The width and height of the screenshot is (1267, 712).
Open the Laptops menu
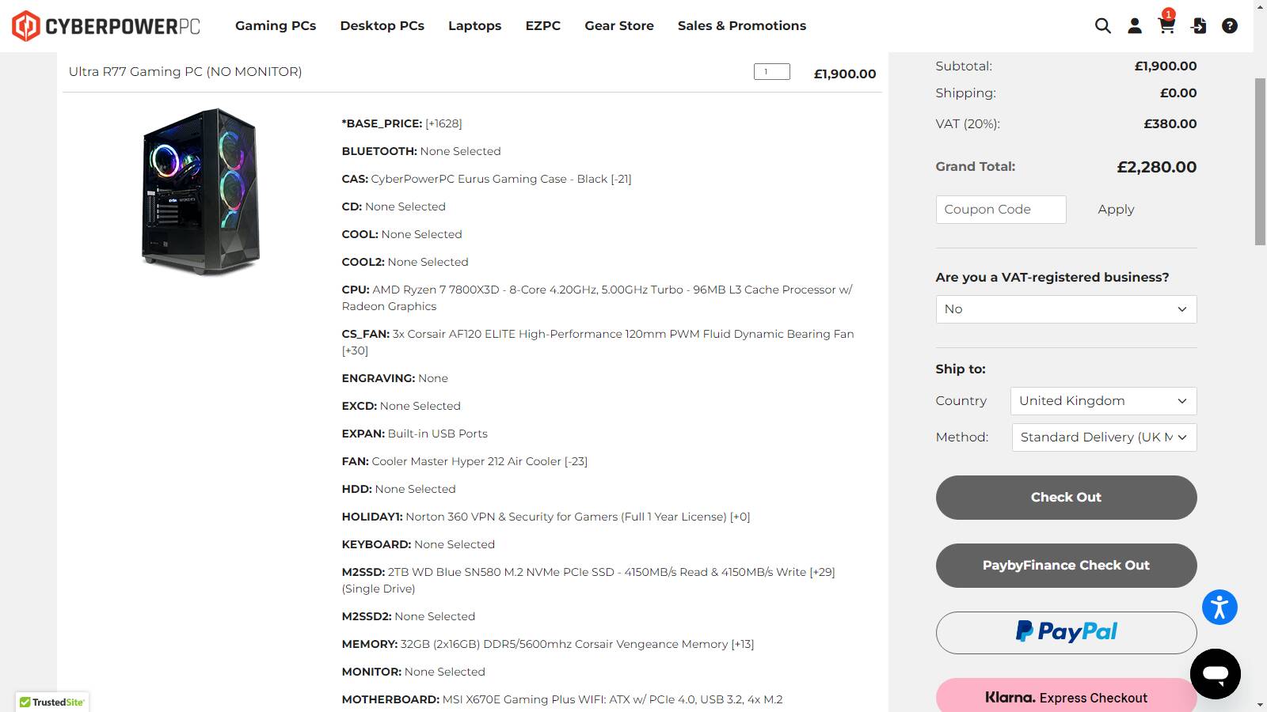click(x=474, y=26)
